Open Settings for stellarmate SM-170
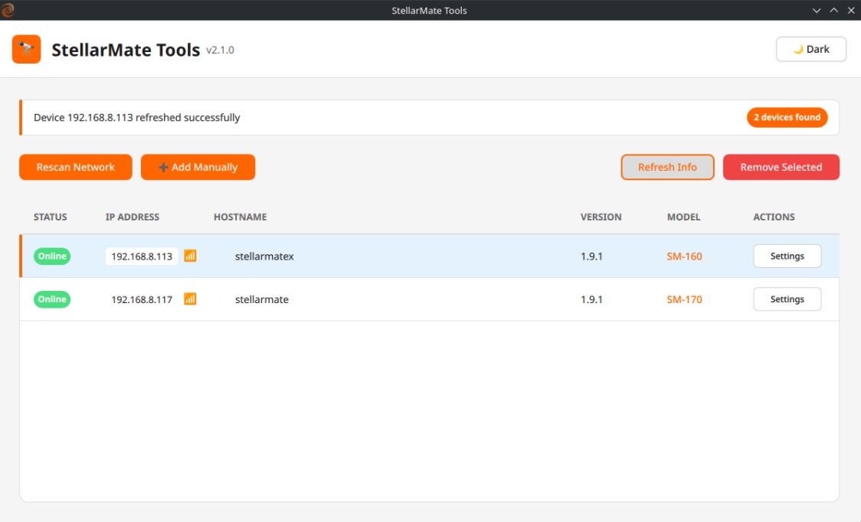This screenshot has width=861, height=522. coord(787,299)
